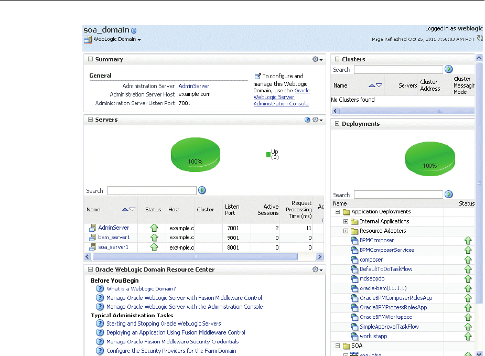Viewport: 485px width, 356px height.
Task: Click the info icon beside soa_domain
Action: click(134, 30)
